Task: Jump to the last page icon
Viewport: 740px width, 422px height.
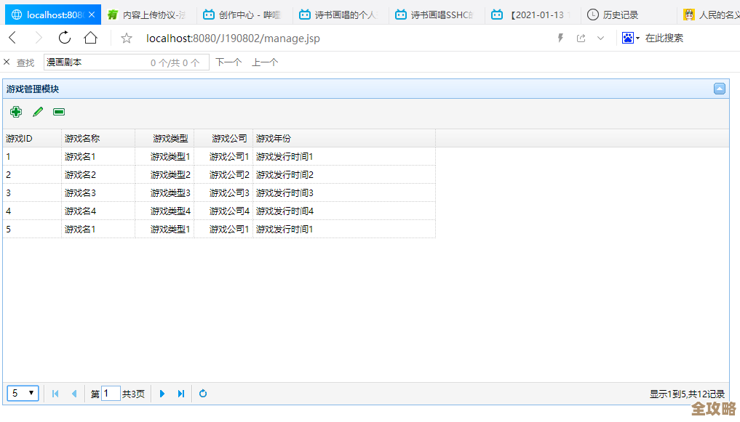Action: tap(180, 393)
